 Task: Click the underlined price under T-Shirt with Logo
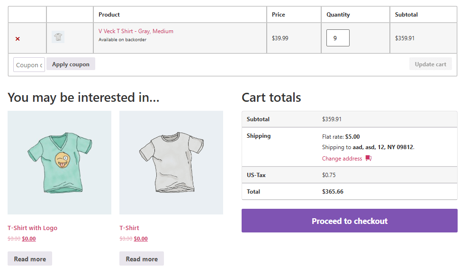(29, 239)
